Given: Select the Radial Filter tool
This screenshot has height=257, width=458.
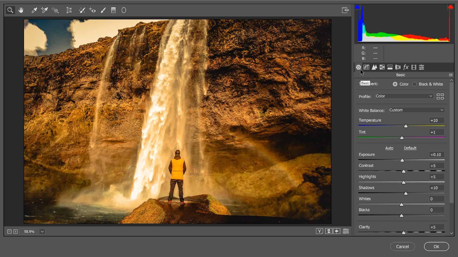Looking at the screenshot, I should 124,10.
